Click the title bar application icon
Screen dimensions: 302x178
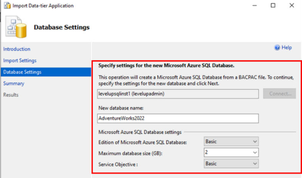click(x=6, y=6)
